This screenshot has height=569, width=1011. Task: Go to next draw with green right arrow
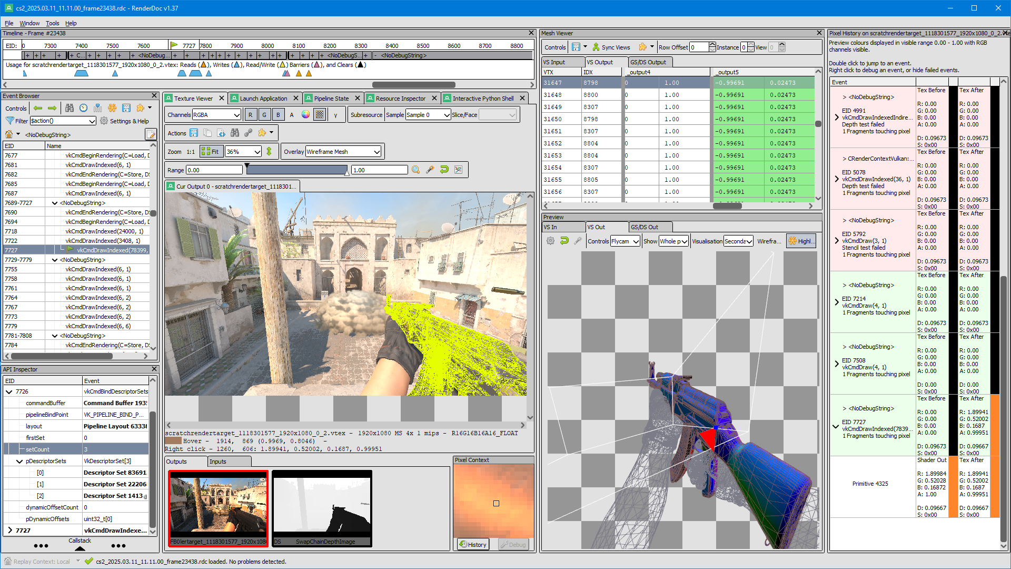52,108
